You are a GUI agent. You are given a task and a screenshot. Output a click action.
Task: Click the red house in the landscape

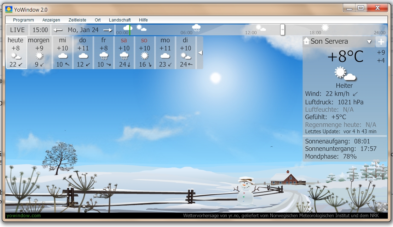click(x=288, y=178)
